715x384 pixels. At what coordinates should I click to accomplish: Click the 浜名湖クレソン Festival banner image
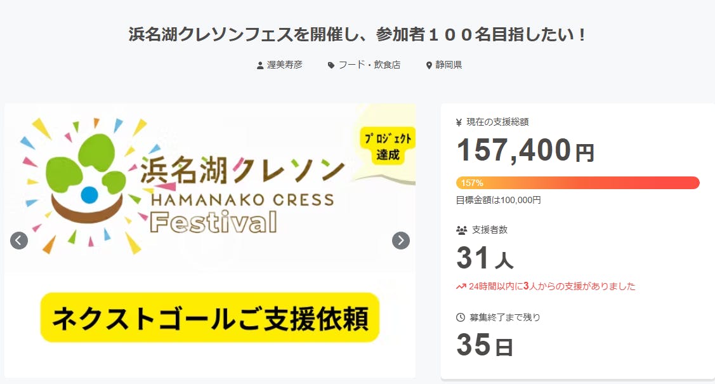[209, 190]
